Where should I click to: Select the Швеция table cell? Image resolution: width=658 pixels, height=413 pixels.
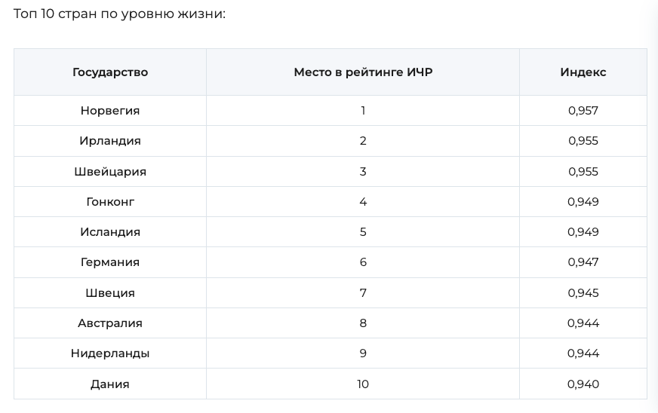pos(110,292)
